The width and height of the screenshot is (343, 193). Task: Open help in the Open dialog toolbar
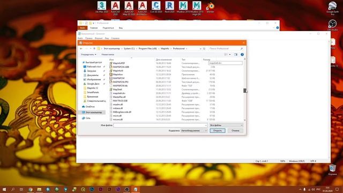[x=242, y=55]
